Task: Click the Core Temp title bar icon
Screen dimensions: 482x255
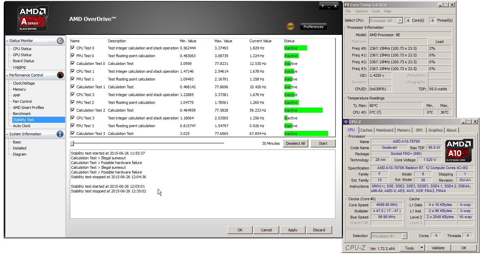Action: (347, 5)
